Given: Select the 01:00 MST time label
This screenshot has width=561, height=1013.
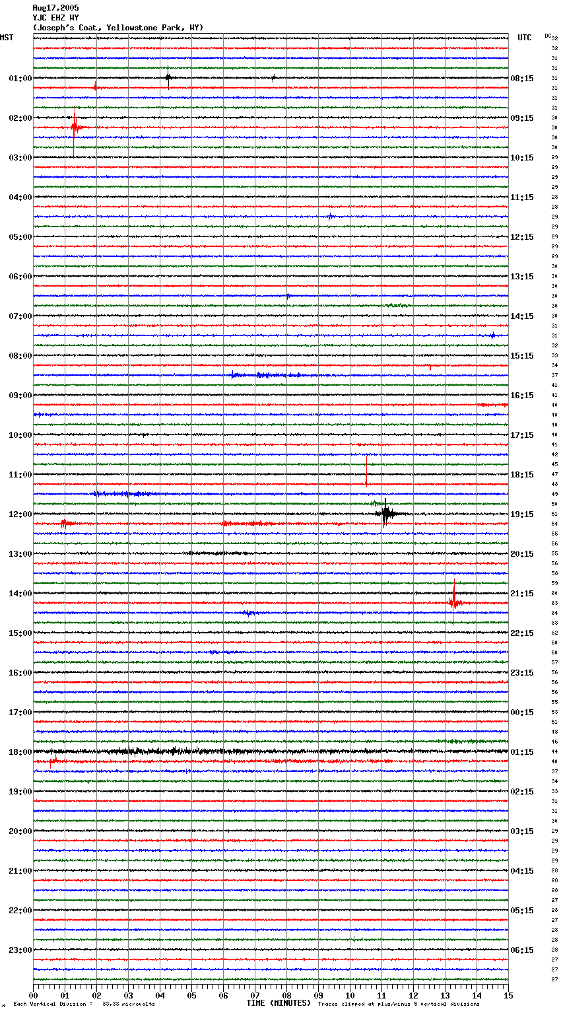Looking at the screenshot, I should tap(20, 79).
